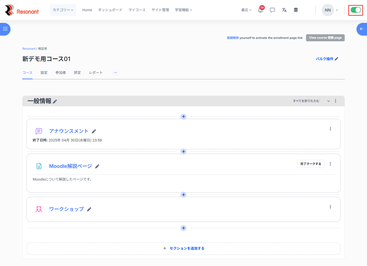Mark Moodle解説ページ as complete
This screenshot has height=266, width=367.
(310, 164)
